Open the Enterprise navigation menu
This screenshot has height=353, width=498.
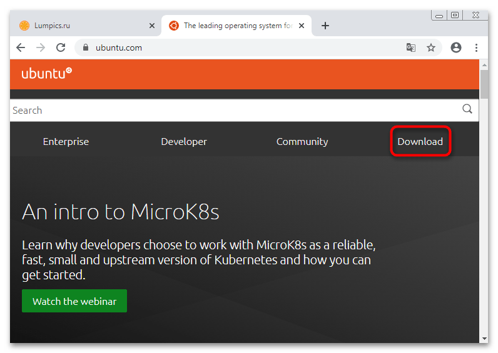point(66,141)
